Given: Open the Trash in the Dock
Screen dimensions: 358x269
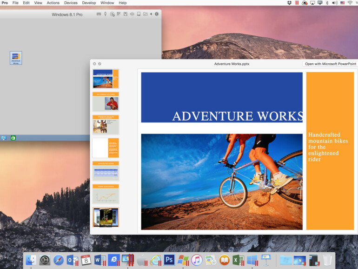Looking at the screenshot, I should pyautogui.click(x=327, y=260).
